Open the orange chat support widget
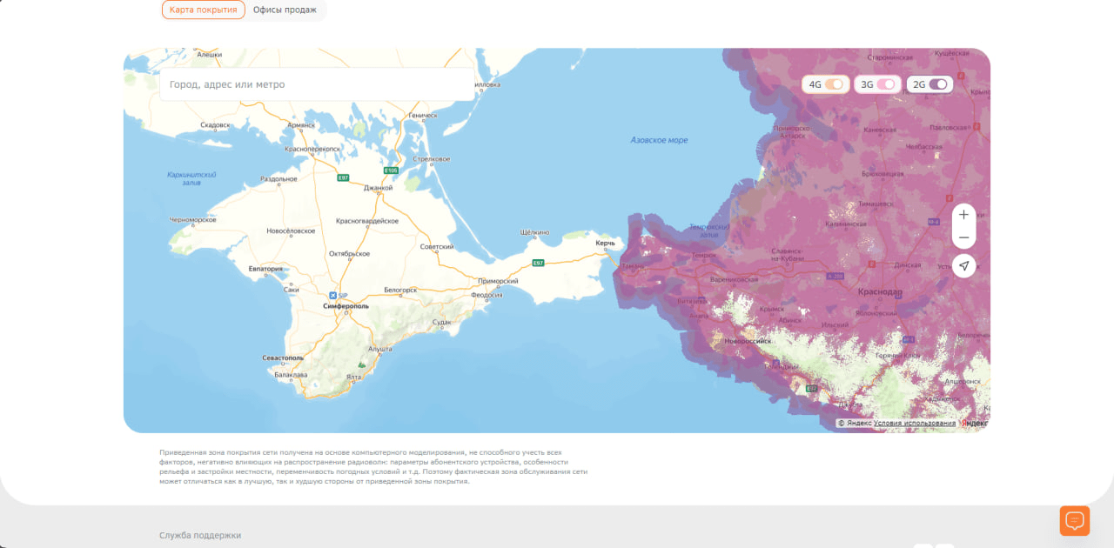This screenshot has width=1114, height=548. pyautogui.click(x=1075, y=520)
